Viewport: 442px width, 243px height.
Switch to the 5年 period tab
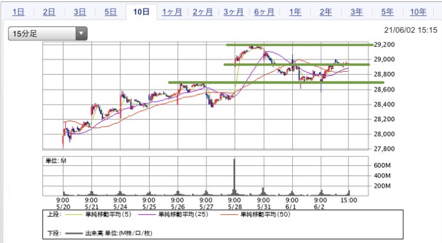387,12
